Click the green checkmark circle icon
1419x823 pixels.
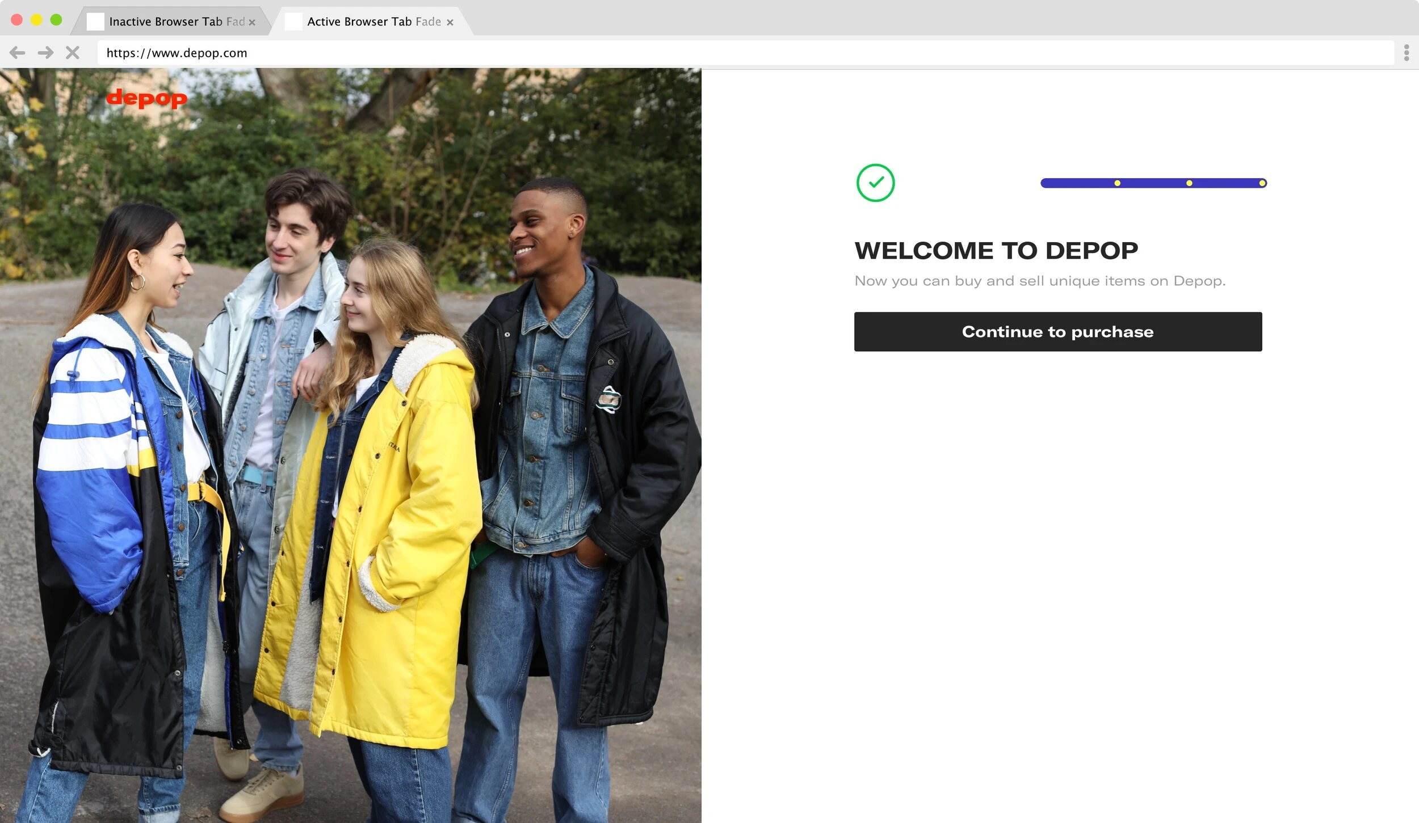pyautogui.click(x=875, y=183)
